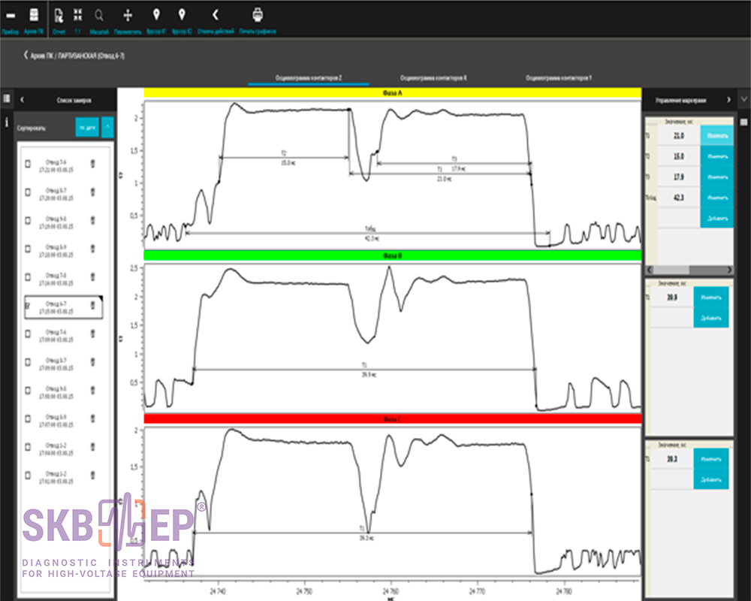This screenshot has height=601, width=751.
Task: Check the Отвод 8-9 17:18 checkbox
Action: point(28,249)
